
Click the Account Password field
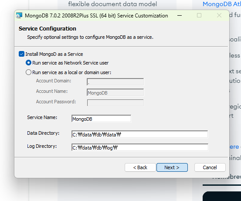115,103
